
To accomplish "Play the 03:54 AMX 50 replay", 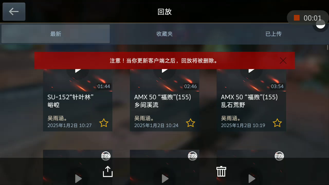I will 251,70.
